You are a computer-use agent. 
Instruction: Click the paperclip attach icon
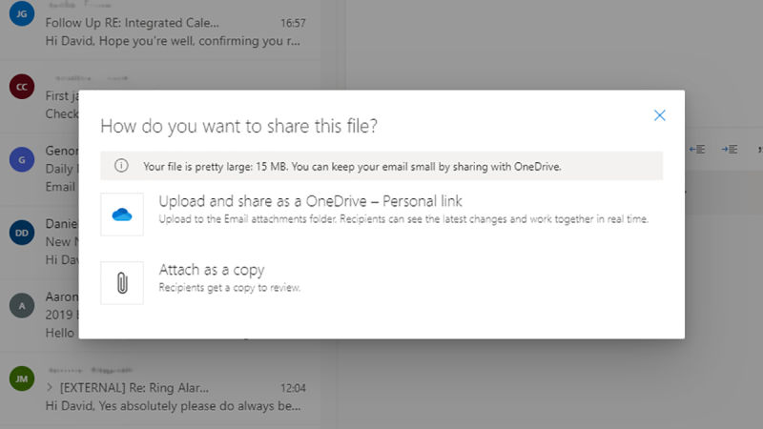coord(122,283)
